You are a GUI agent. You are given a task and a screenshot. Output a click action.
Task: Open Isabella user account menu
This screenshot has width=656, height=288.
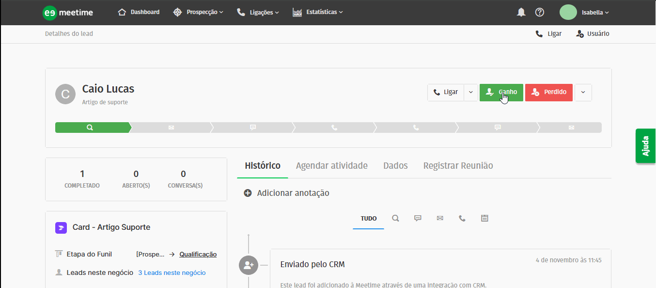585,13
